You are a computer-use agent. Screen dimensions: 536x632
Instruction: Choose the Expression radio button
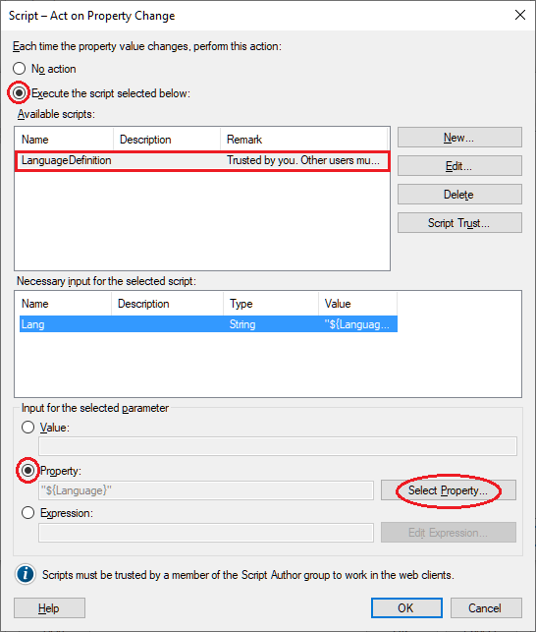pos(27,513)
